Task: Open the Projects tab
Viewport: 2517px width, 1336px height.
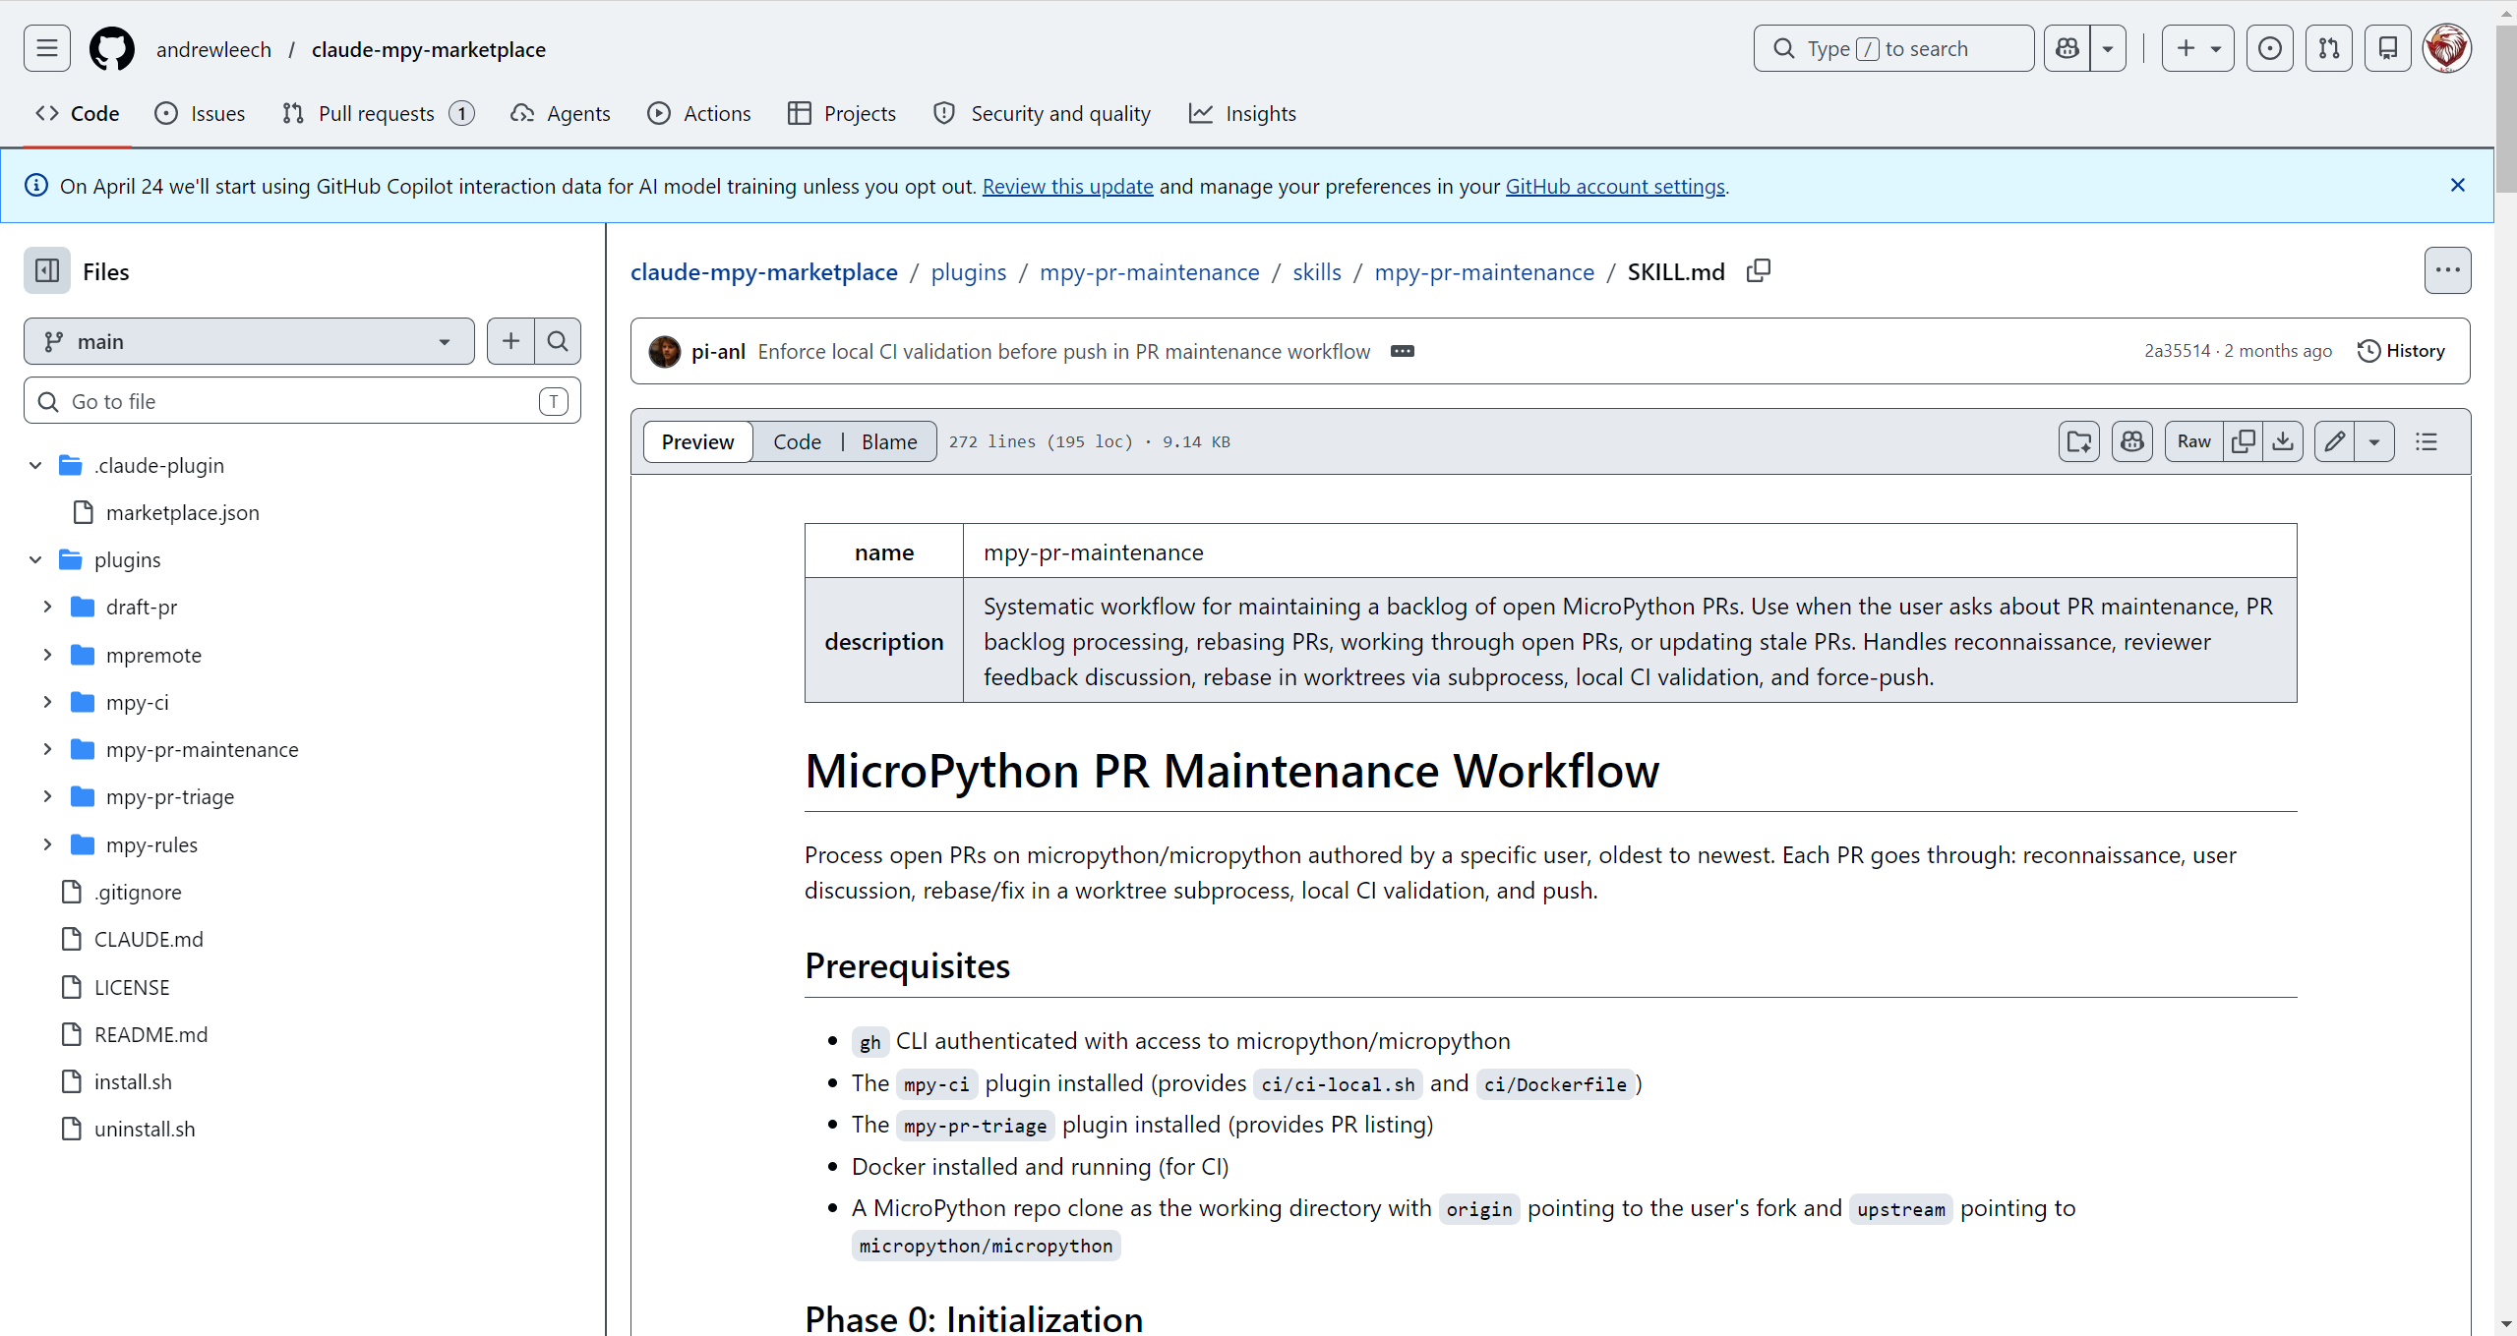Action: click(x=842, y=113)
